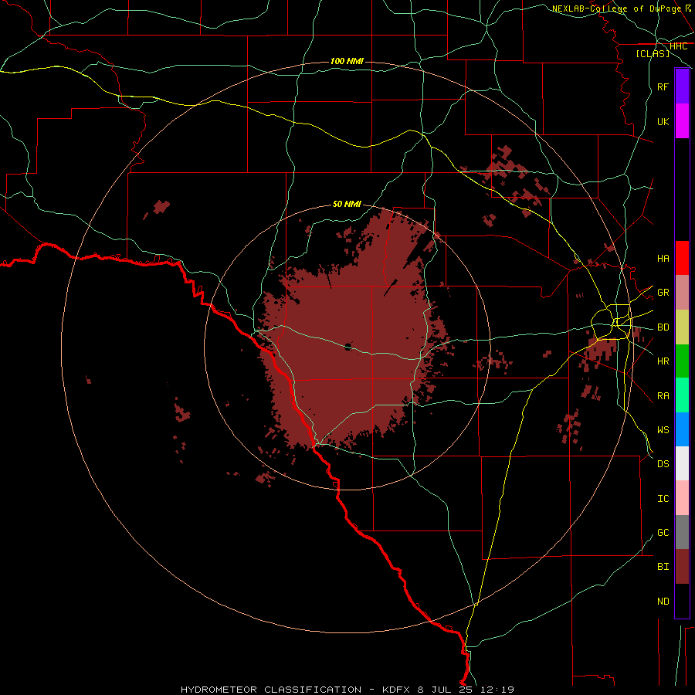This screenshot has width=695, height=695.
Task: Click the BD legend label
Action: (x=663, y=327)
